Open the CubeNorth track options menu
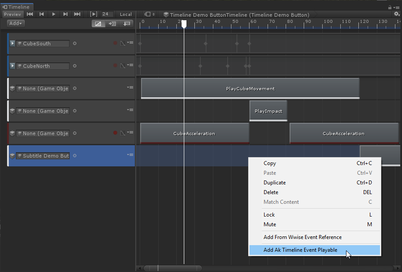402x272 pixels. coord(130,66)
